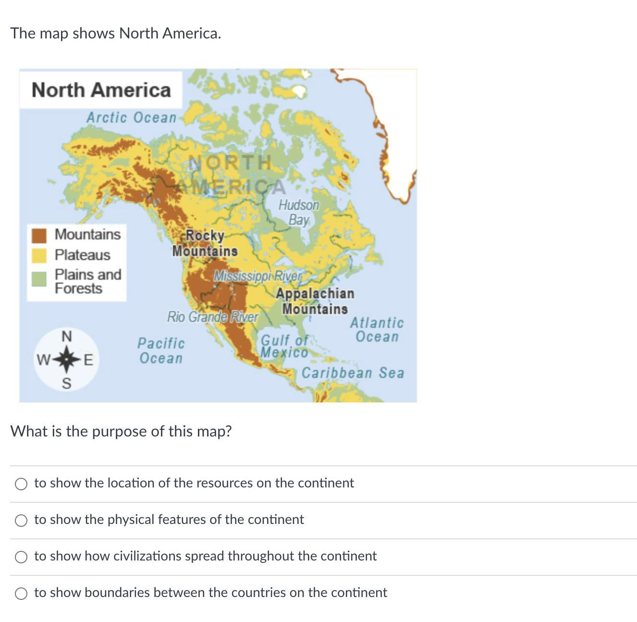Select 'location of the resources' radio option

point(21,484)
